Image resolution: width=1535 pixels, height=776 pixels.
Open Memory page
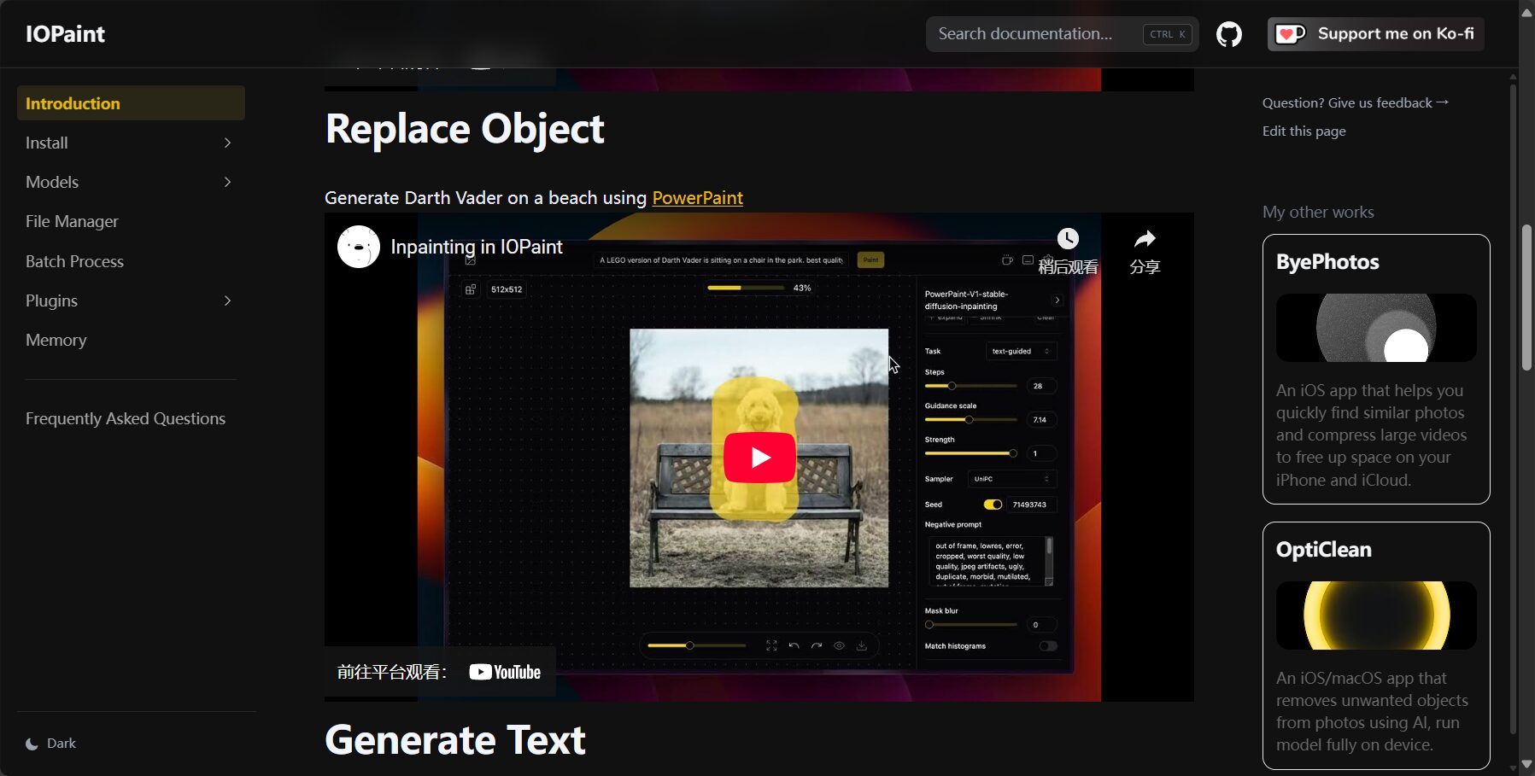(x=131, y=340)
